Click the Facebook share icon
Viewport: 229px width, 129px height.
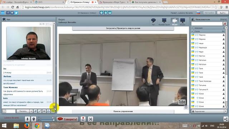(8, 13)
